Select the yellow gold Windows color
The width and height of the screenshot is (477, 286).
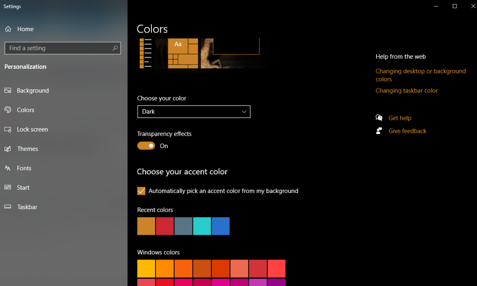[146, 268]
